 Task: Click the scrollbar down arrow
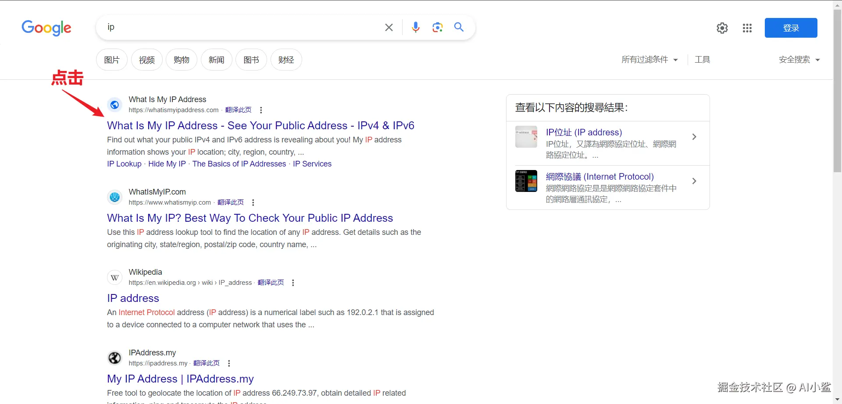(838, 400)
